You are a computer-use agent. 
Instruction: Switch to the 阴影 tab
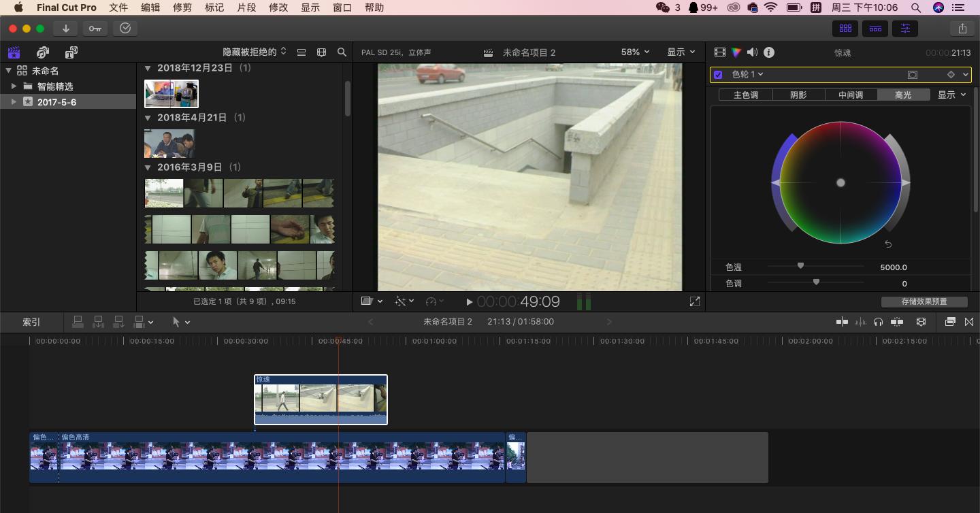pyautogui.click(x=798, y=95)
